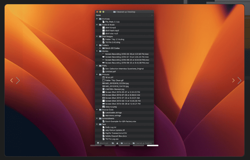Click the home icon in the path bar

(x=117, y=143)
